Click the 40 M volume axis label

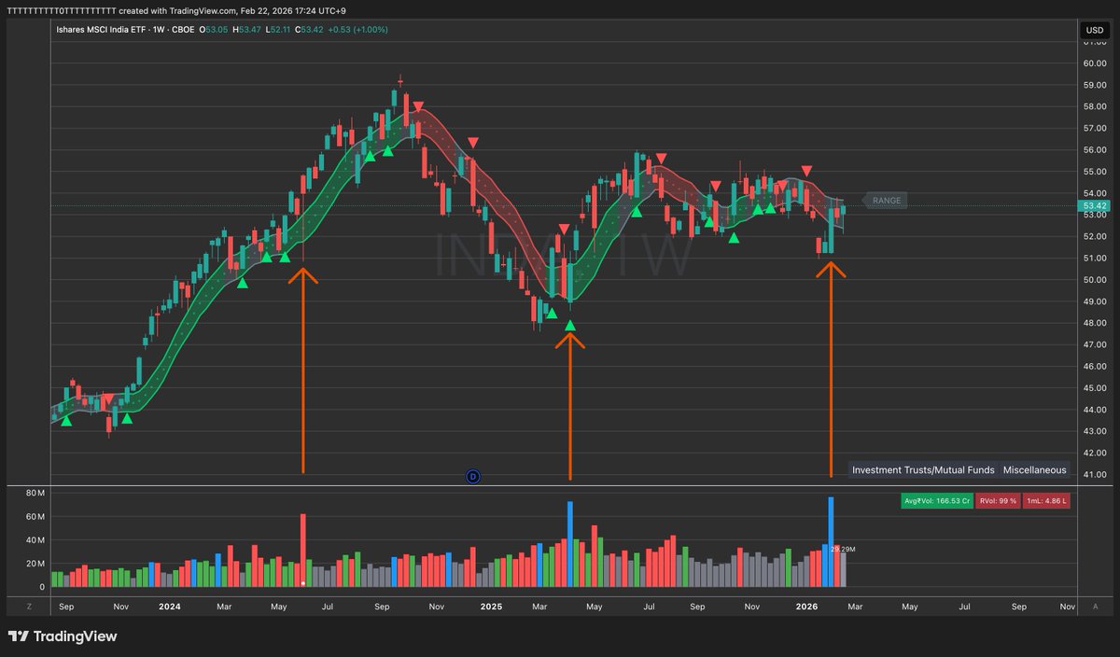point(35,540)
